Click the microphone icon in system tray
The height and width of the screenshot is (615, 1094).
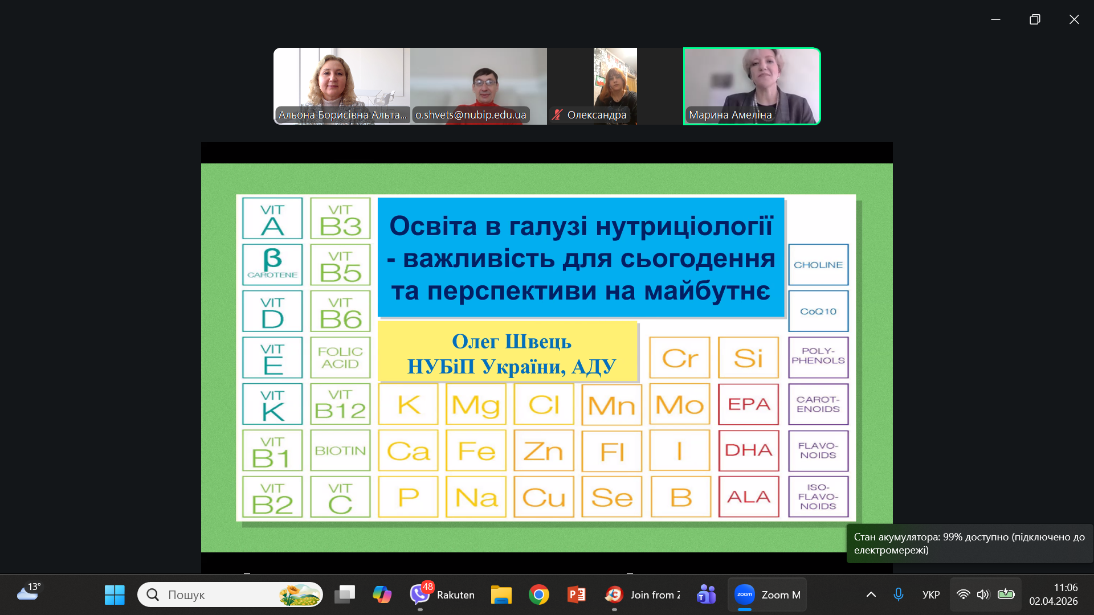pyautogui.click(x=898, y=594)
